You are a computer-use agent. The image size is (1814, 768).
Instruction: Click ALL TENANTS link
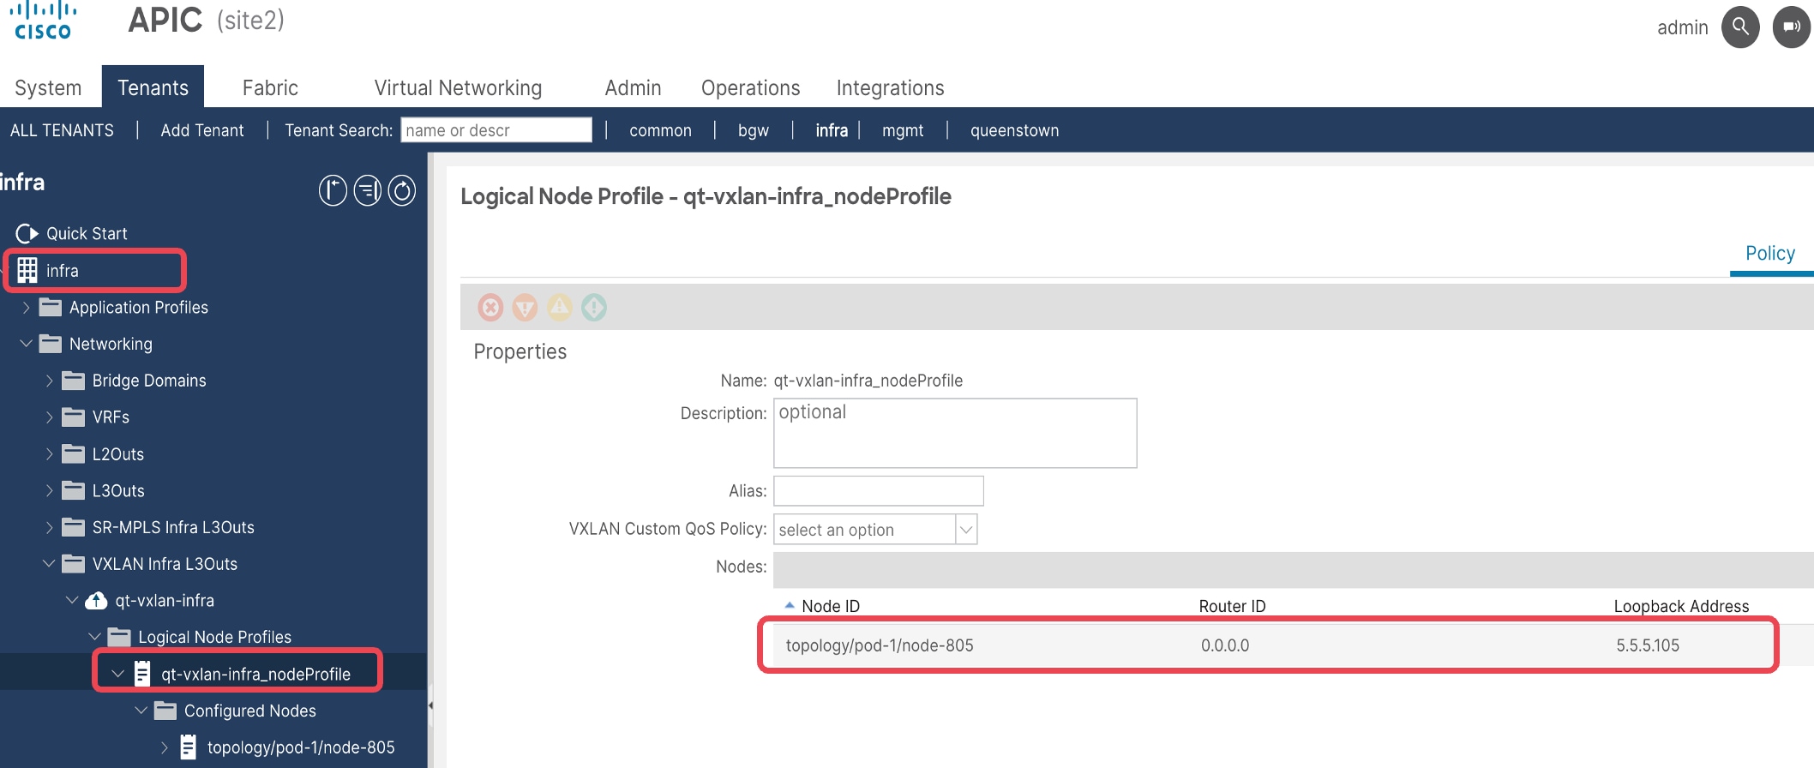(62, 130)
